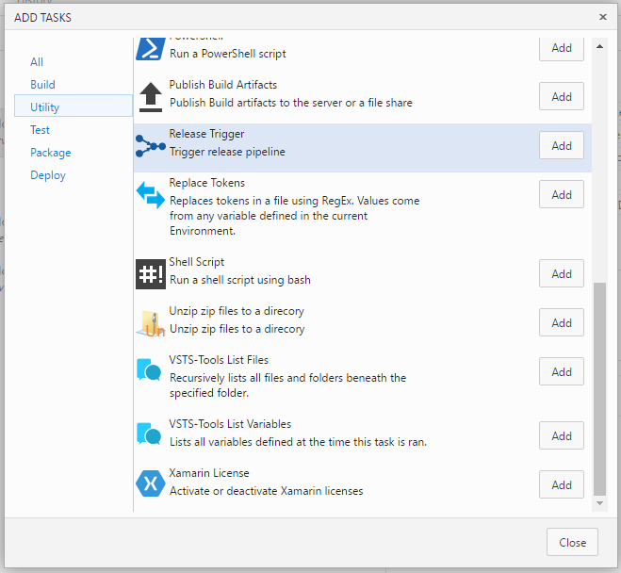Click 'Run a shell script using bash' text

coord(240,280)
